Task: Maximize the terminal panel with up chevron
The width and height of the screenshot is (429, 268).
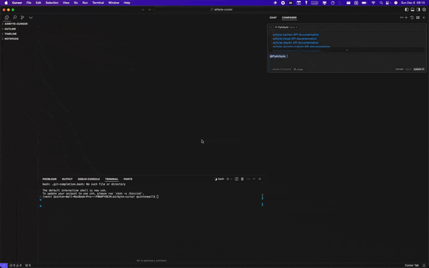Action: pyautogui.click(x=254, y=179)
